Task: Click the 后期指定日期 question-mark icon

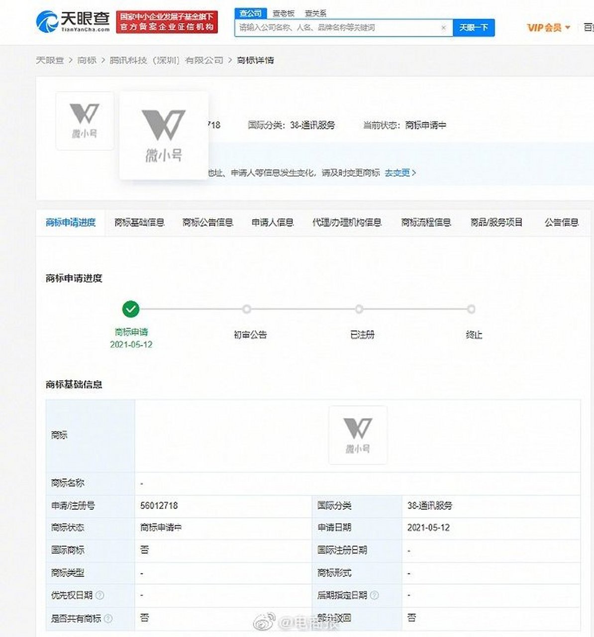Action: point(375,596)
